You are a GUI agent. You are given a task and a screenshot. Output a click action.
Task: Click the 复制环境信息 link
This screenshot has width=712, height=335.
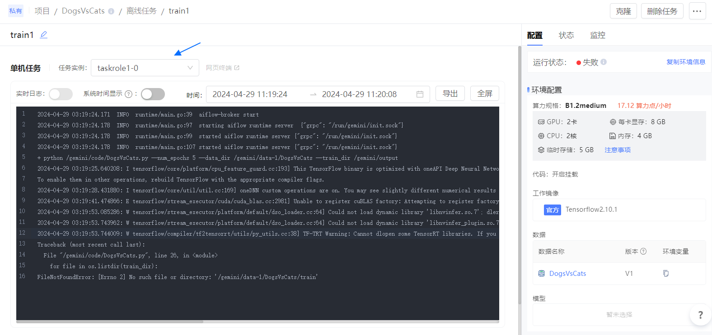[x=685, y=62]
